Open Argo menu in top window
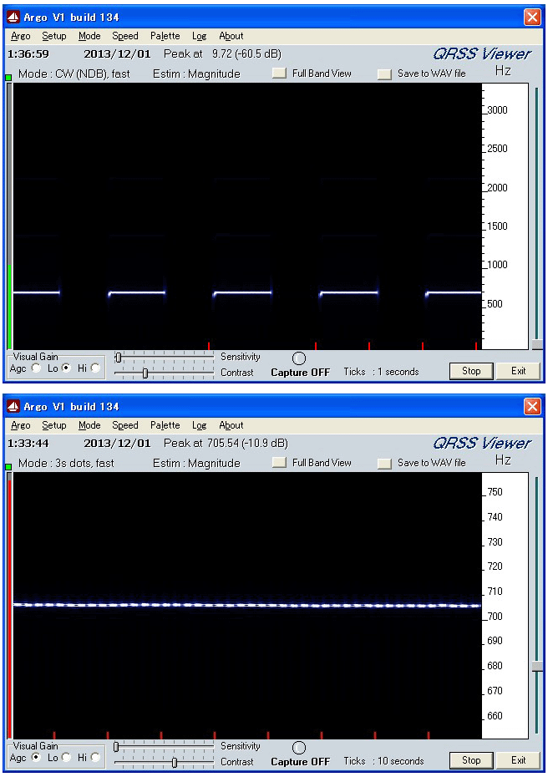 click(x=21, y=36)
